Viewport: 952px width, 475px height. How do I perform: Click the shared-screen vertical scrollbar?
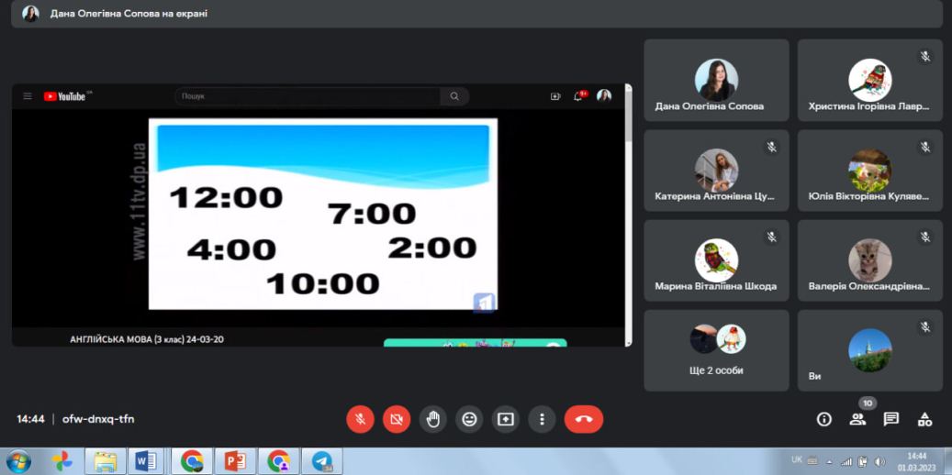coord(628,215)
